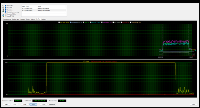Screen dimensions: 200x108
Task: Click the 21:06:07 time marker on graph
Action: pyautogui.click(x=191, y=57)
